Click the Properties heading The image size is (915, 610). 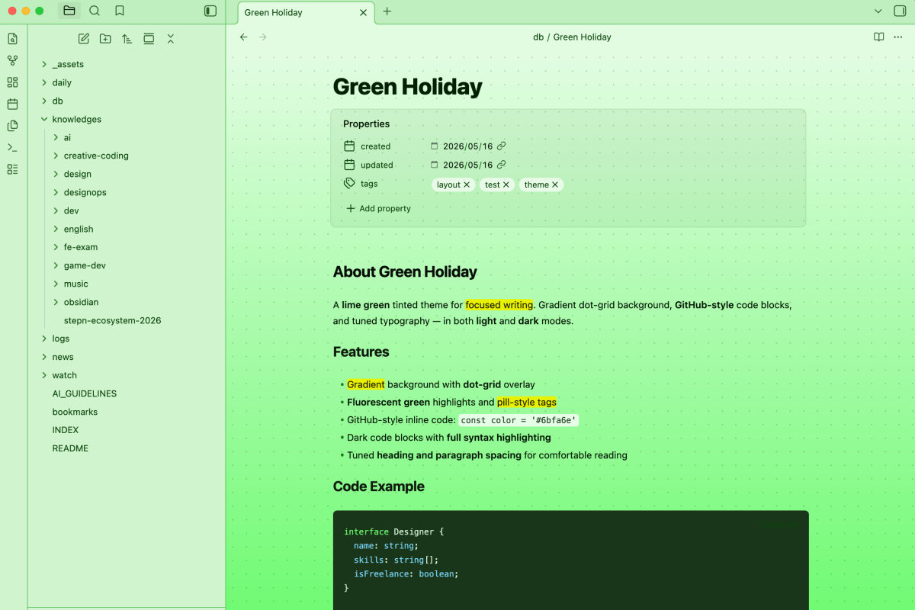click(366, 124)
